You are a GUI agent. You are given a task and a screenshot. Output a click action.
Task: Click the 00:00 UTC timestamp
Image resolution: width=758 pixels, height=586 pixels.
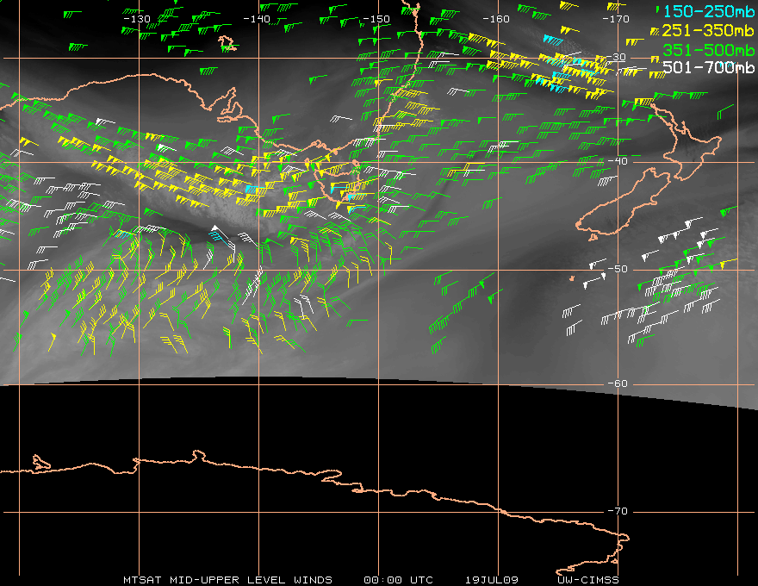[x=398, y=580]
